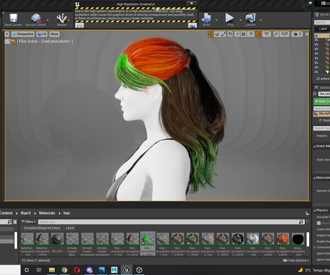330x275 pixels.
Task: Open the Maya taskbar icon
Action: point(114,269)
